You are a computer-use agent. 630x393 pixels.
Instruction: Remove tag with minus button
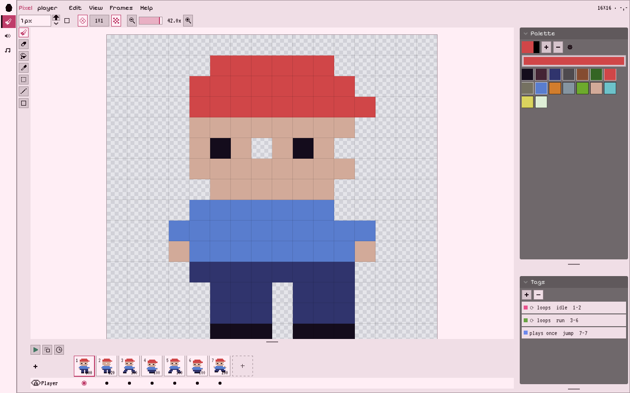click(x=538, y=295)
